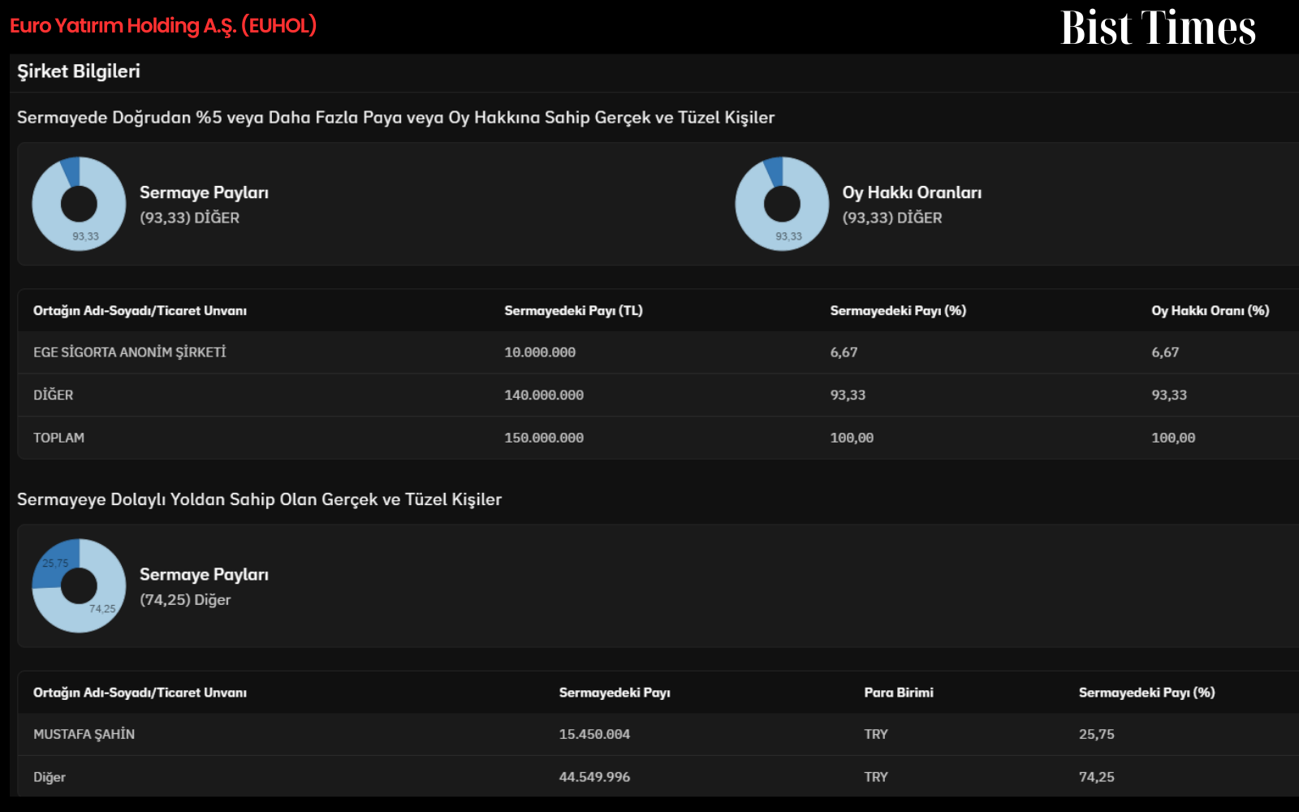Select the EGE SİGORTA ANONİM ŞİRKETİ row name
The width and height of the screenshot is (1299, 812).
pyautogui.click(x=130, y=352)
